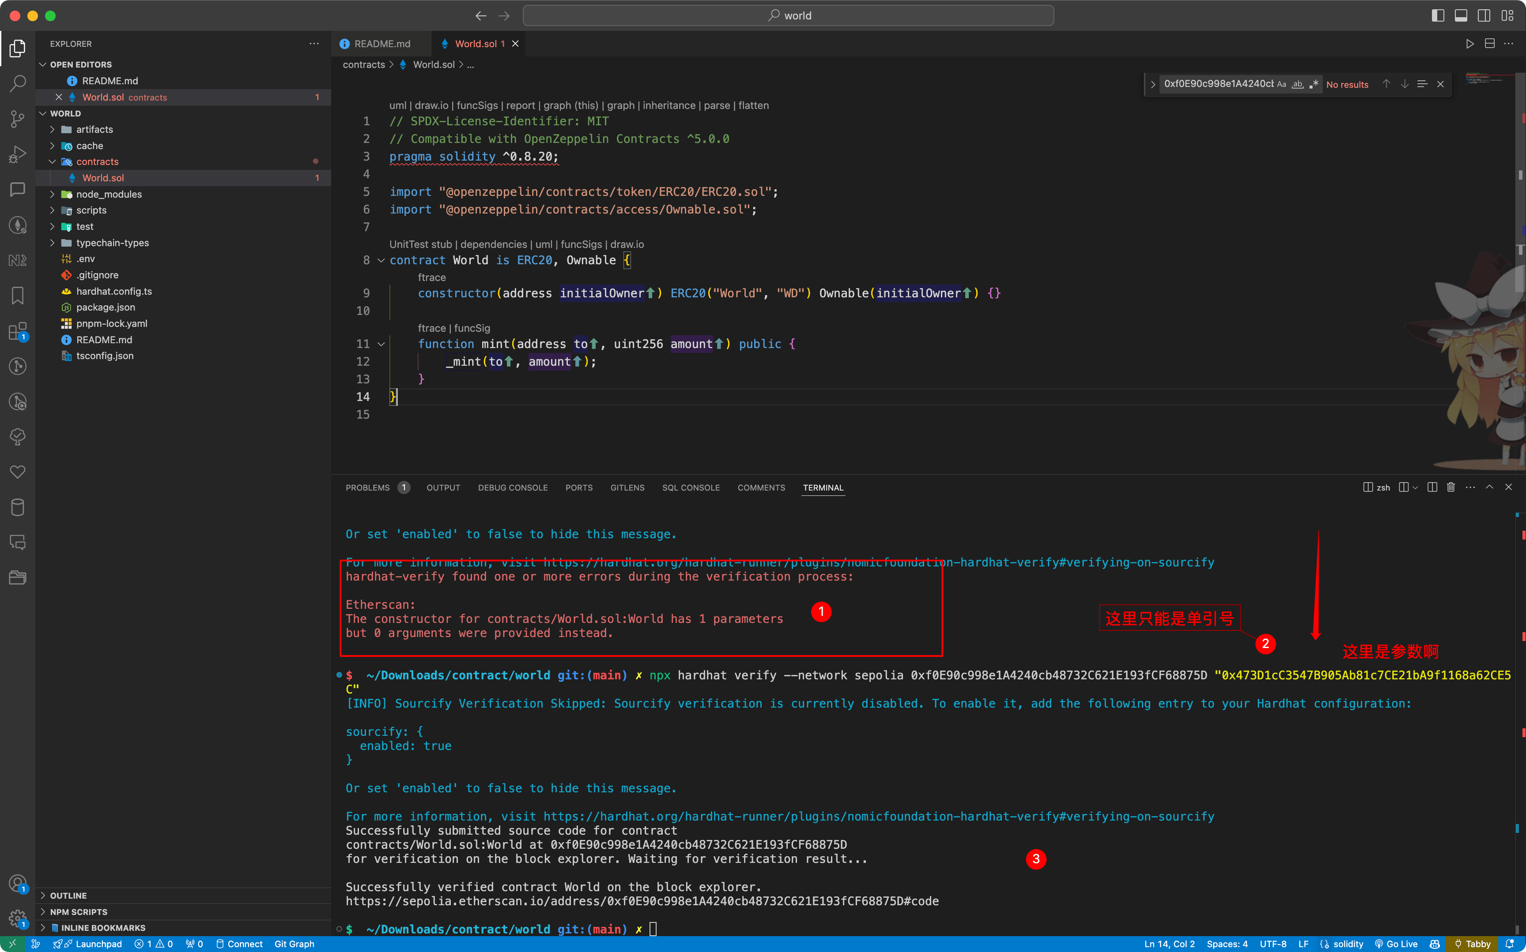
Task: Switch to GITLENS panel tab
Action: pos(627,487)
